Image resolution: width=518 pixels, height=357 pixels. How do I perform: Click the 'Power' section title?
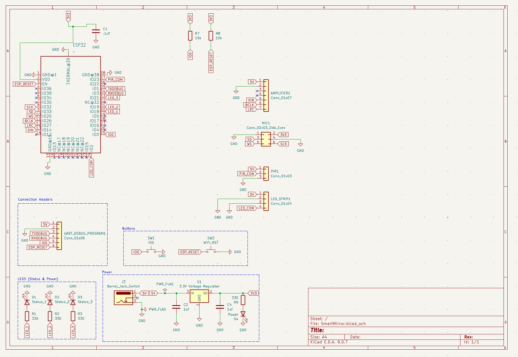point(107,272)
